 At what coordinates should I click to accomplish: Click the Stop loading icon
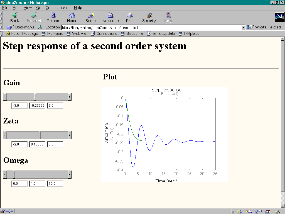168,18
